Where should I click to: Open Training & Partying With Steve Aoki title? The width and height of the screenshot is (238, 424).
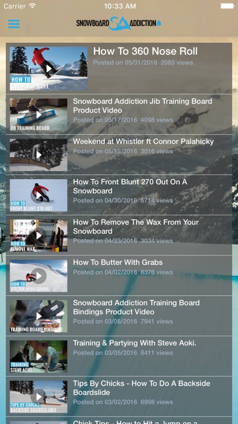(x=135, y=343)
